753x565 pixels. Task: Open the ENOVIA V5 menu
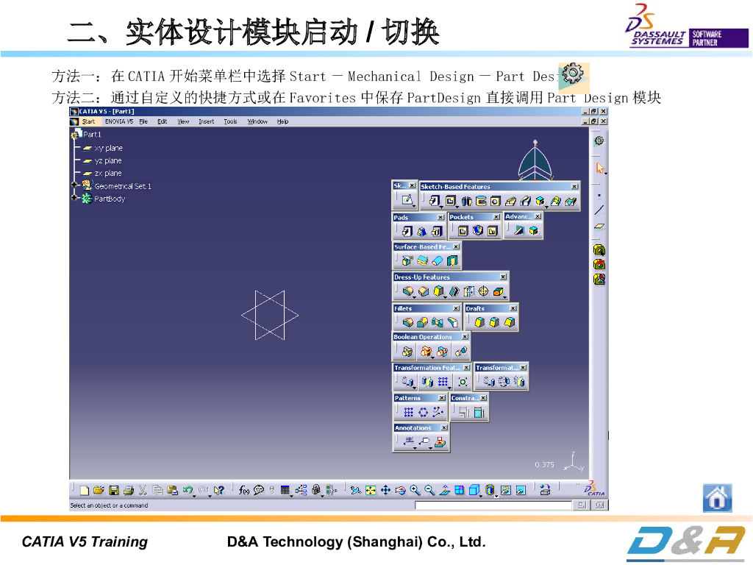click(118, 121)
